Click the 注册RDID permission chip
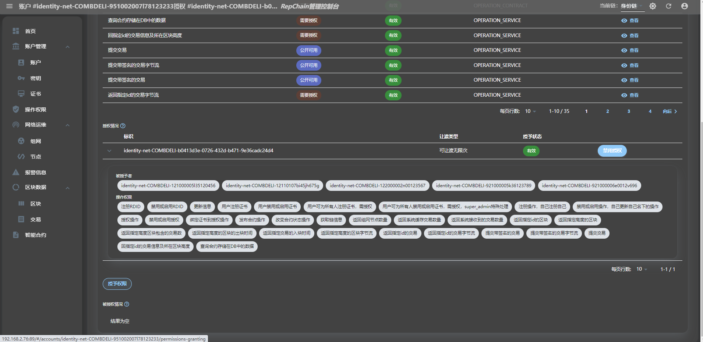Screen dimensions: 703x342 (x=131, y=207)
